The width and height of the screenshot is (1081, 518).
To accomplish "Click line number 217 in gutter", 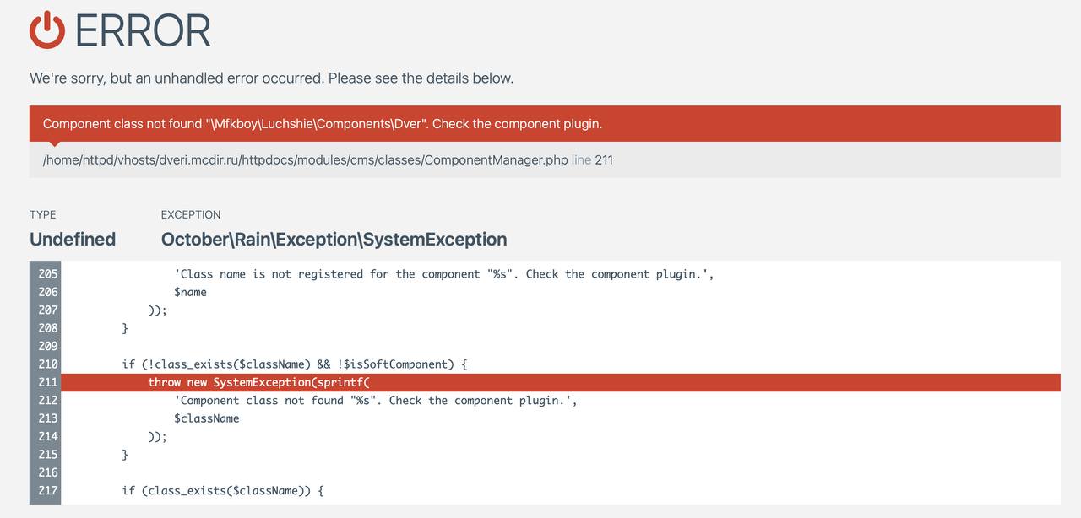I will [48, 490].
